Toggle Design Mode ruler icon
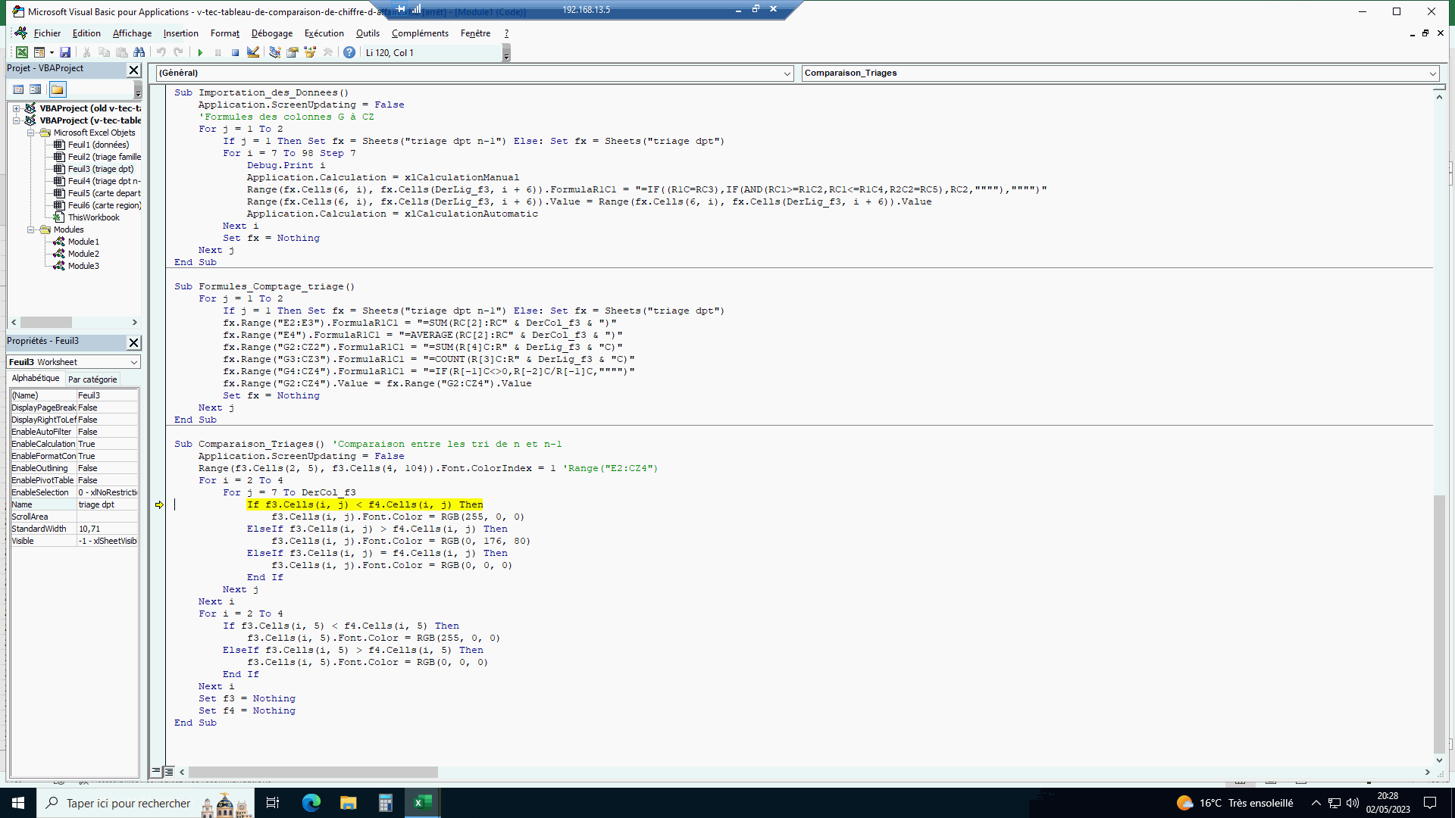The height and width of the screenshot is (818, 1455). 253,52
